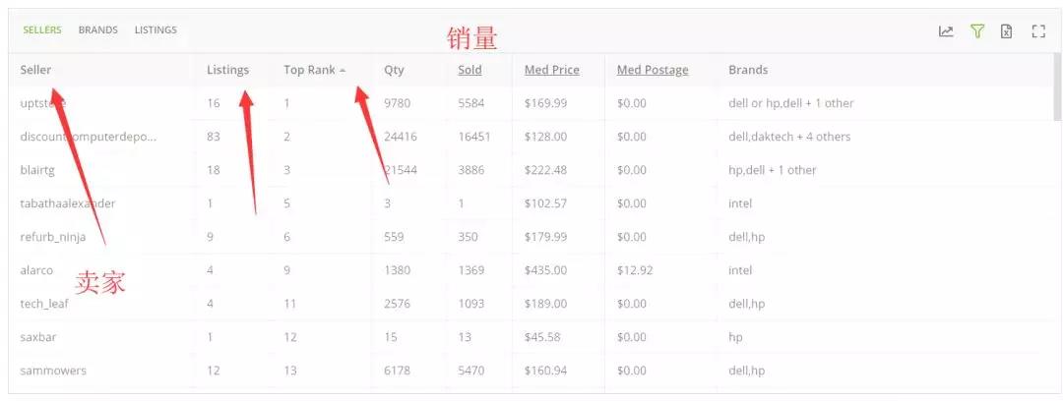
Task: Switch to the LISTINGS tab
Action: tap(156, 29)
